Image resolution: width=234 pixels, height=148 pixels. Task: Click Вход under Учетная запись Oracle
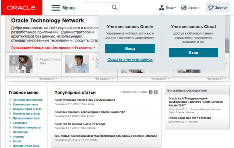click(130, 49)
